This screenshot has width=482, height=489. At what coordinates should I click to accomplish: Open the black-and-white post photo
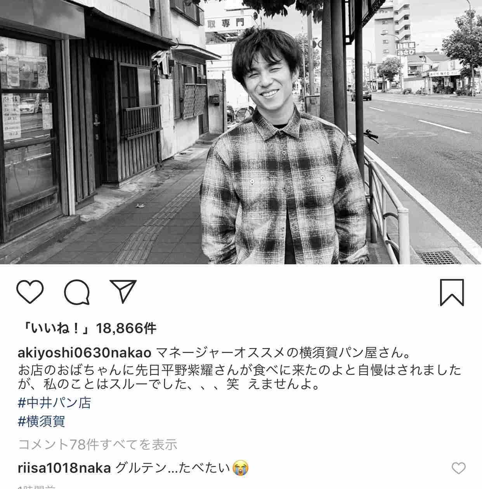(x=241, y=132)
